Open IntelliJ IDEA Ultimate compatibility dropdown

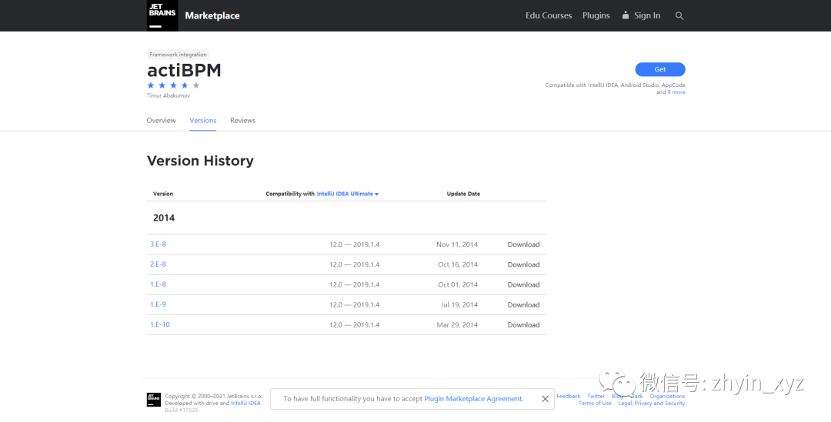coord(348,194)
